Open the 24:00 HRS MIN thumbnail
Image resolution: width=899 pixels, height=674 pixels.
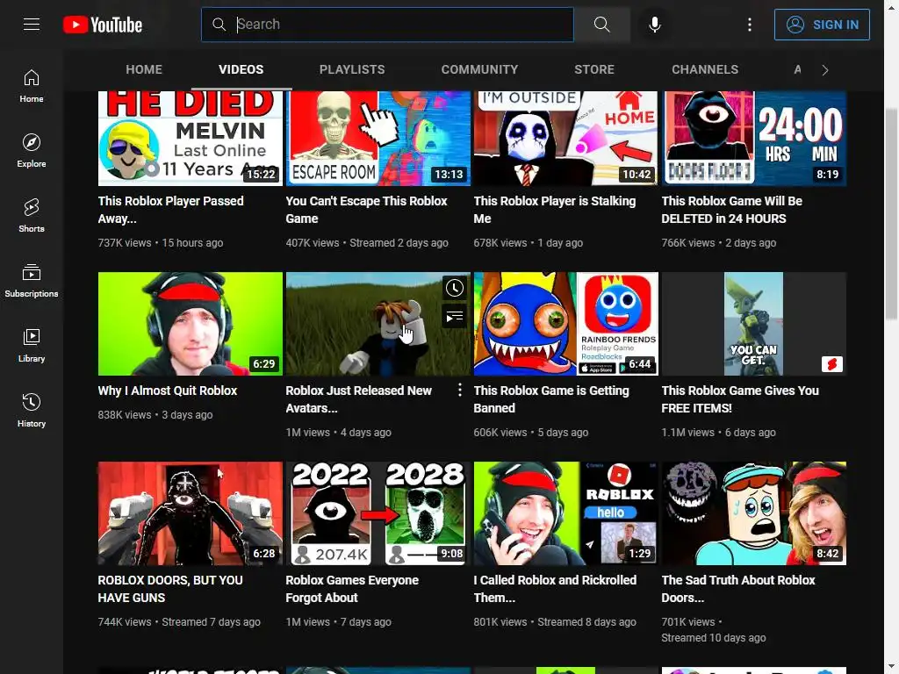(754, 138)
